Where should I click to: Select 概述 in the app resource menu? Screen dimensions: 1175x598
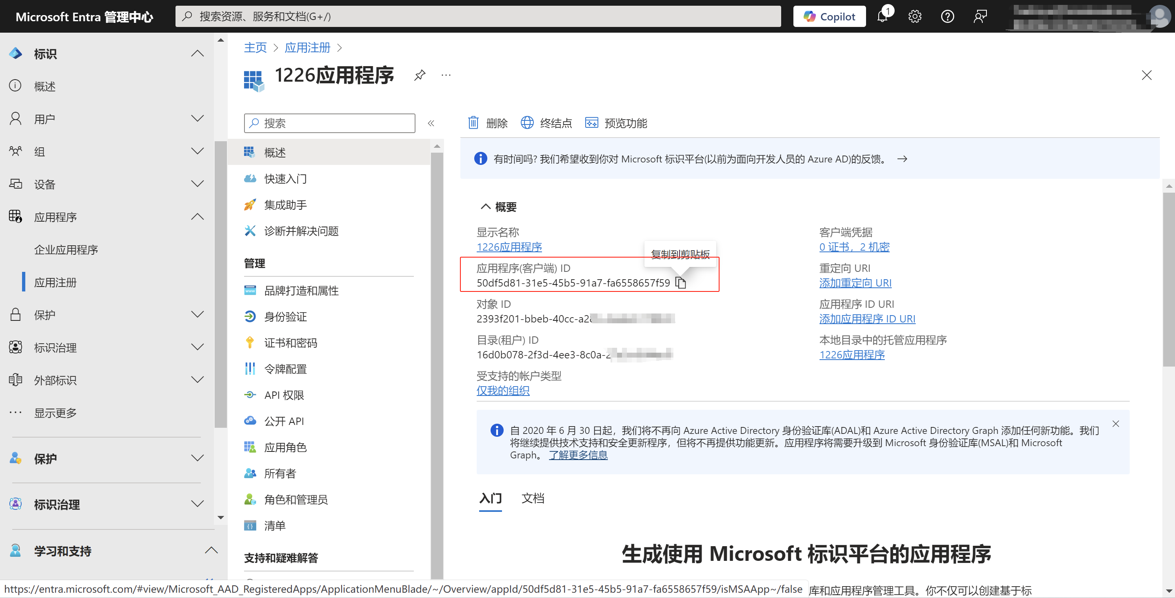(329, 152)
